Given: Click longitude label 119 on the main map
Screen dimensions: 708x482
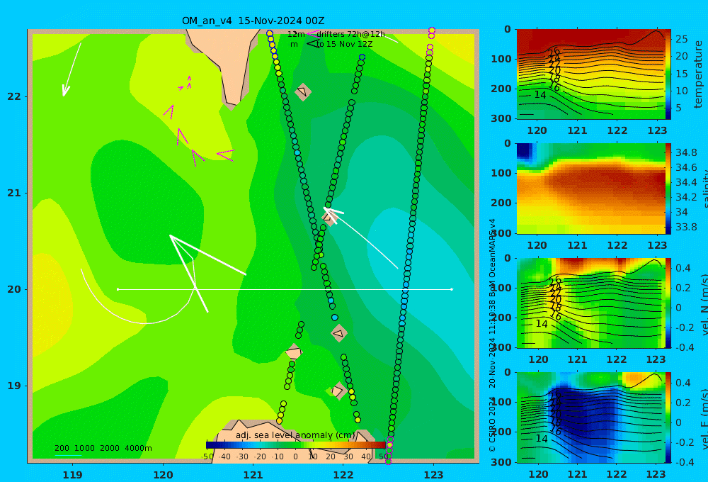Looking at the screenshot, I should (73, 475).
